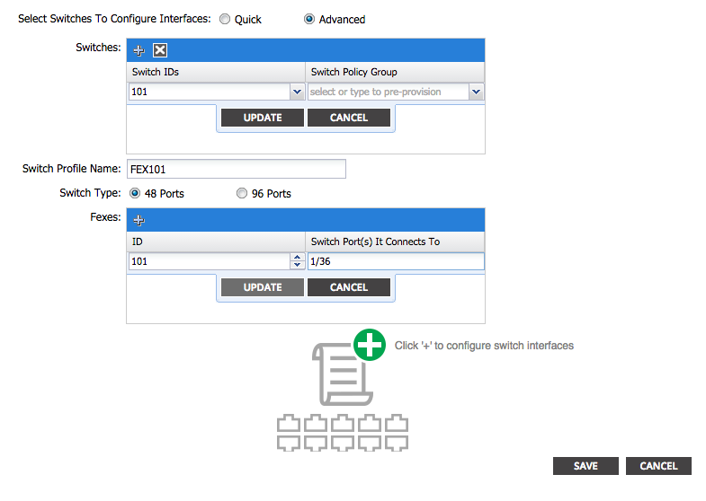This screenshot has width=706, height=501.
Task: Click the Switch Policy Group column header
Action: pyautogui.click(x=395, y=72)
